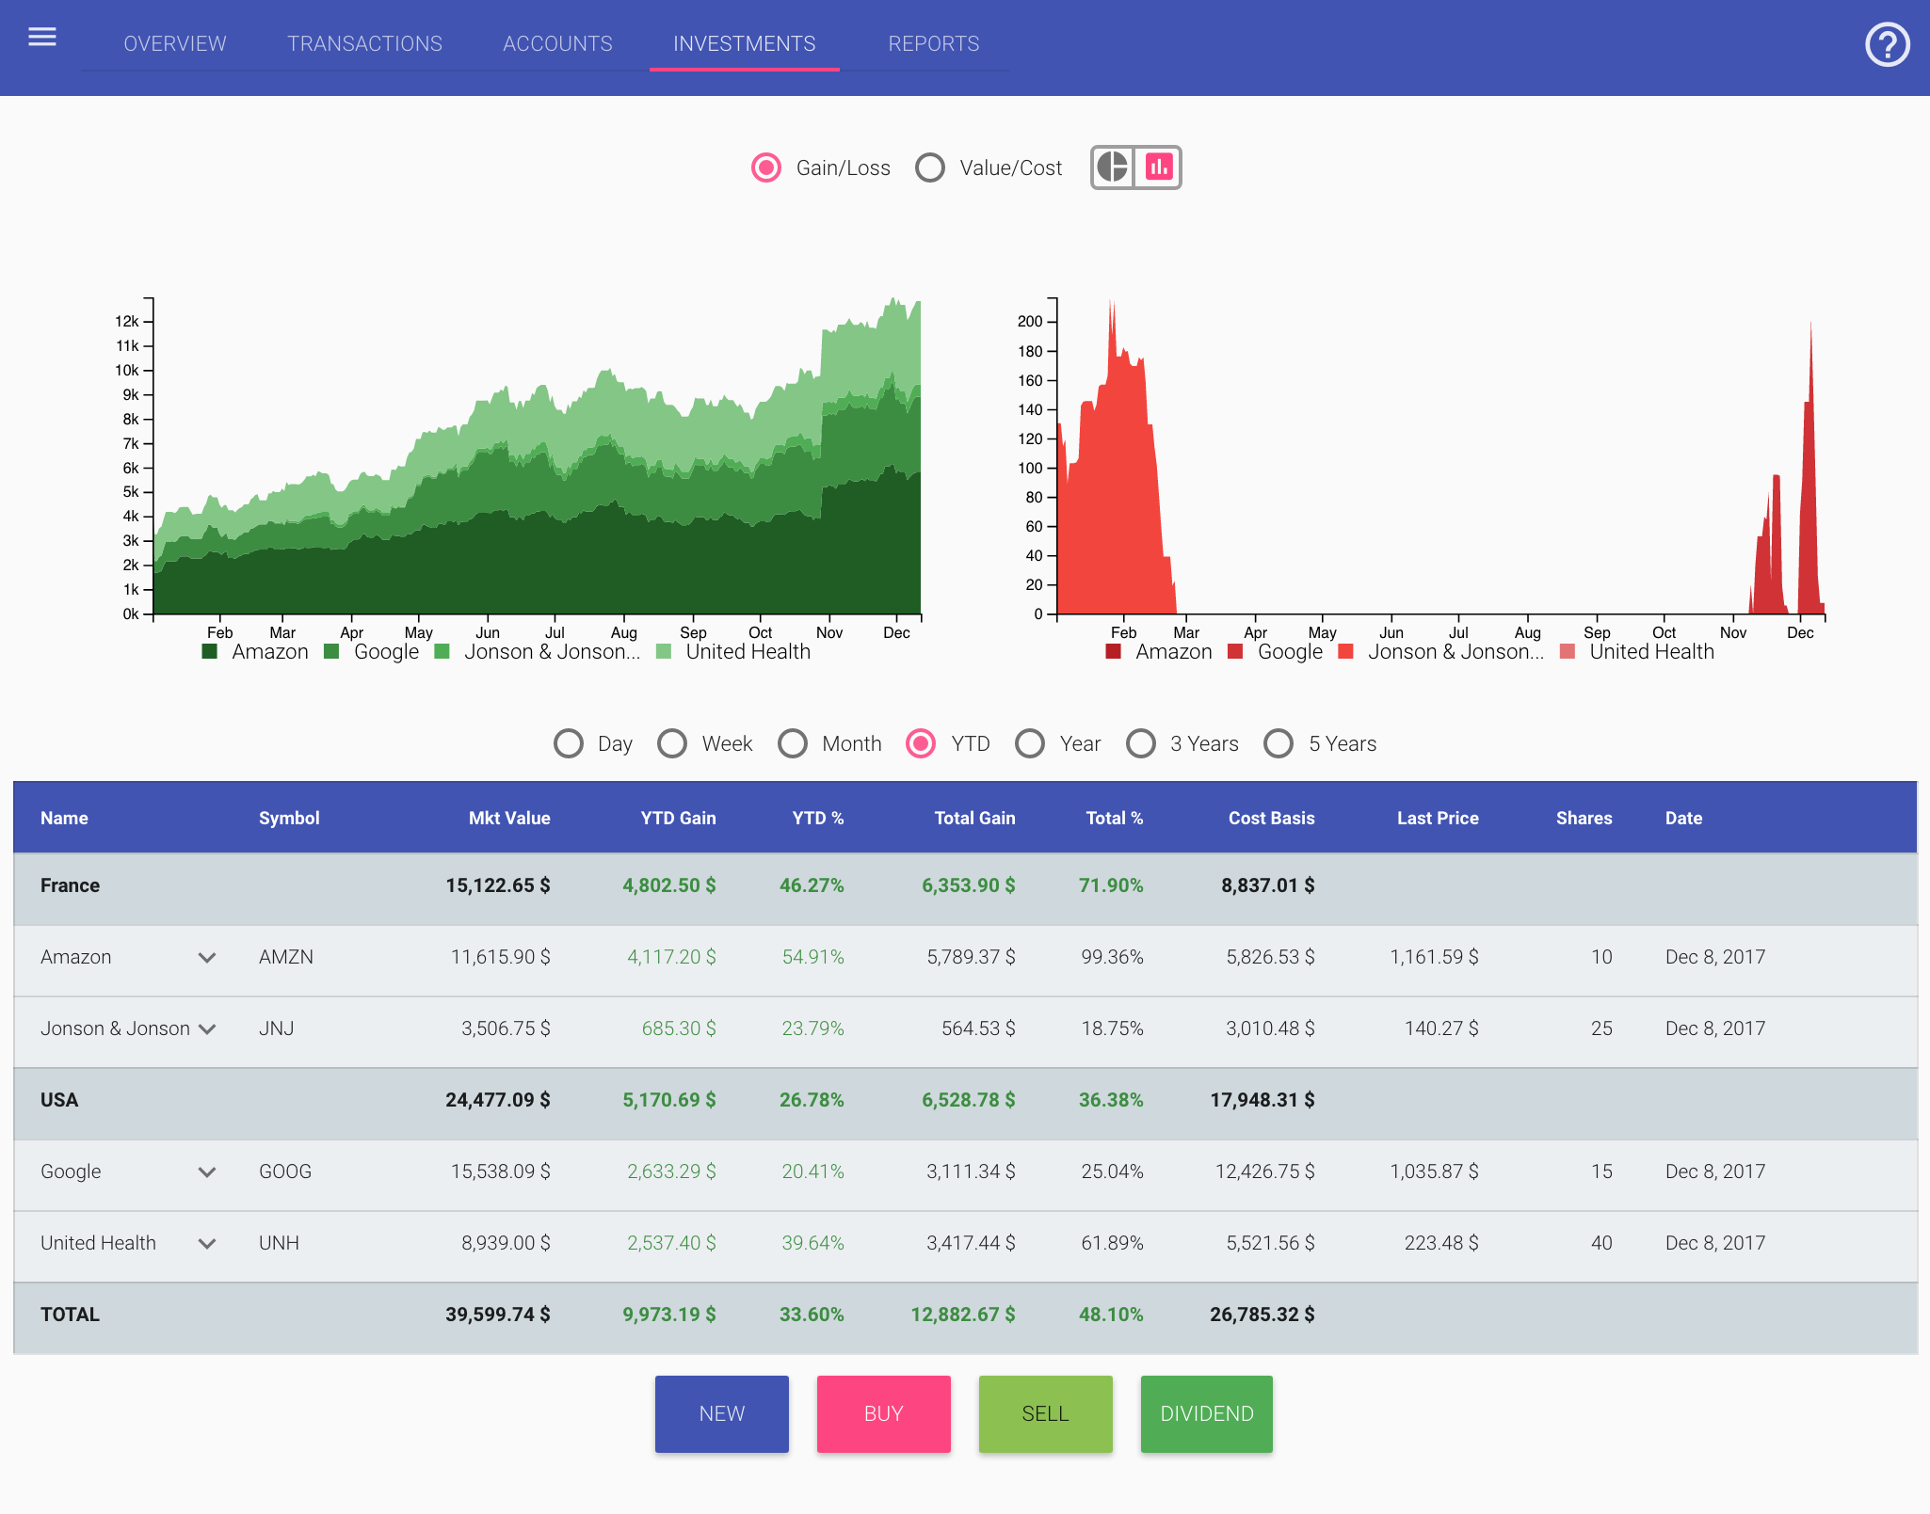Switch to pie chart view
The width and height of the screenshot is (1930, 1514).
[x=1112, y=167]
